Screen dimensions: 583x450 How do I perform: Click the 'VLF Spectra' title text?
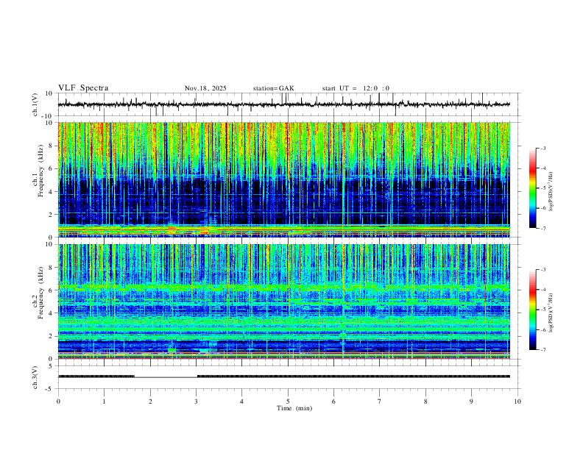tap(83, 87)
